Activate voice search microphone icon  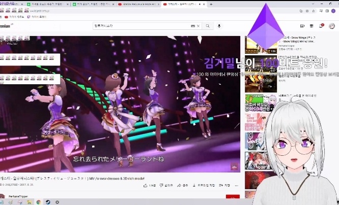pyautogui.click(x=219, y=26)
